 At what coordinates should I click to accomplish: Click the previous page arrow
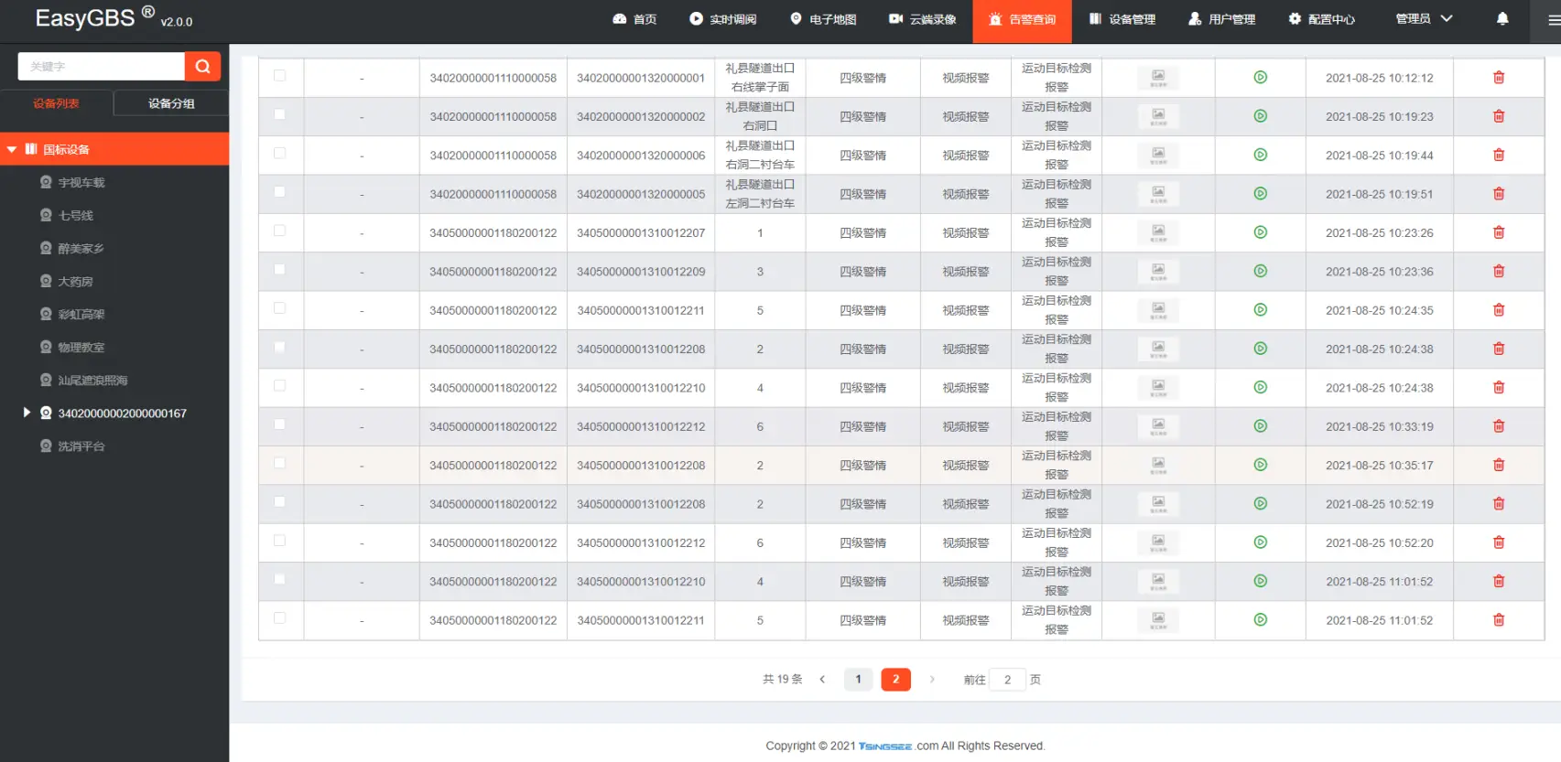[822, 679]
